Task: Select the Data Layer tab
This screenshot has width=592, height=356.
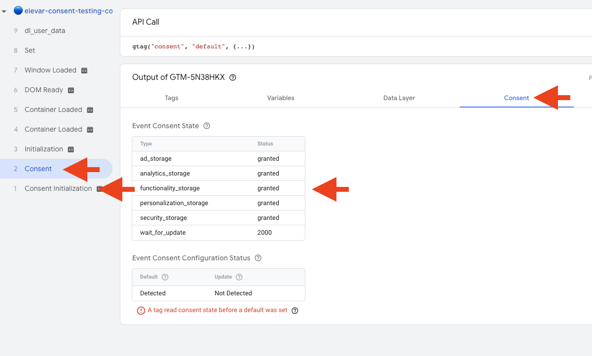Action: point(399,98)
